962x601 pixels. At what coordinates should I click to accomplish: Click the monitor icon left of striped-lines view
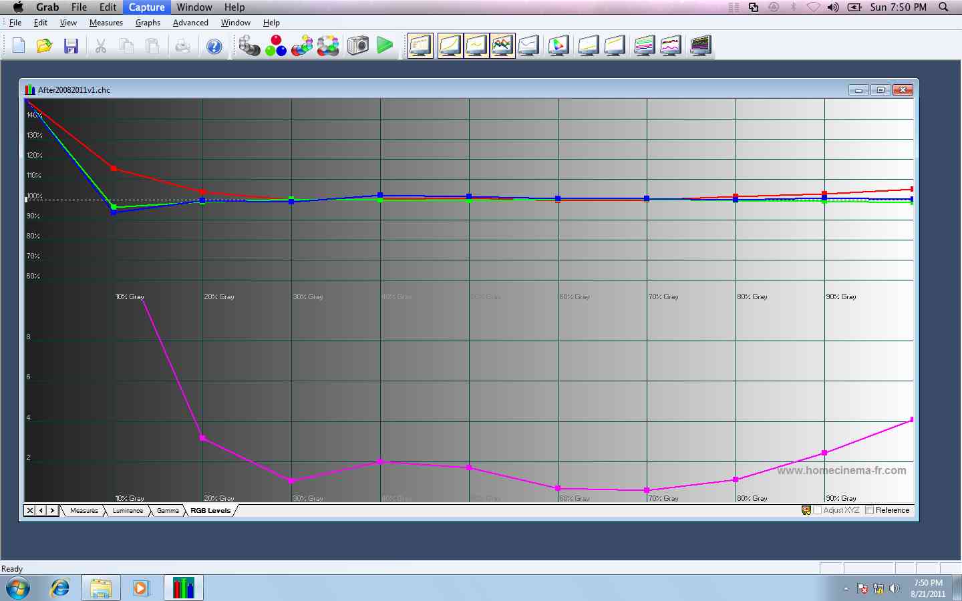(615, 45)
